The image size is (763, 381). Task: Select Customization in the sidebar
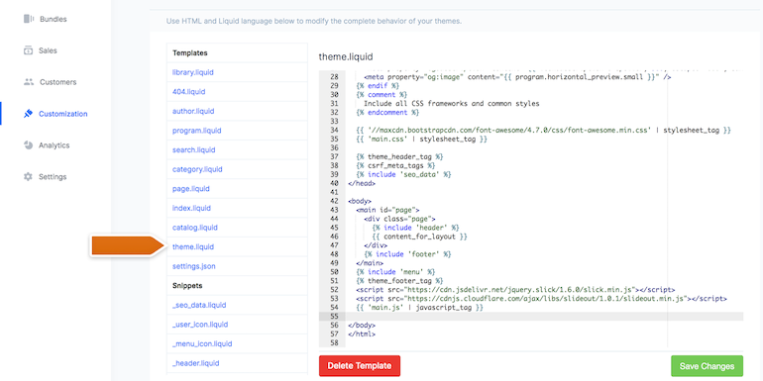click(x=63, y=114)
